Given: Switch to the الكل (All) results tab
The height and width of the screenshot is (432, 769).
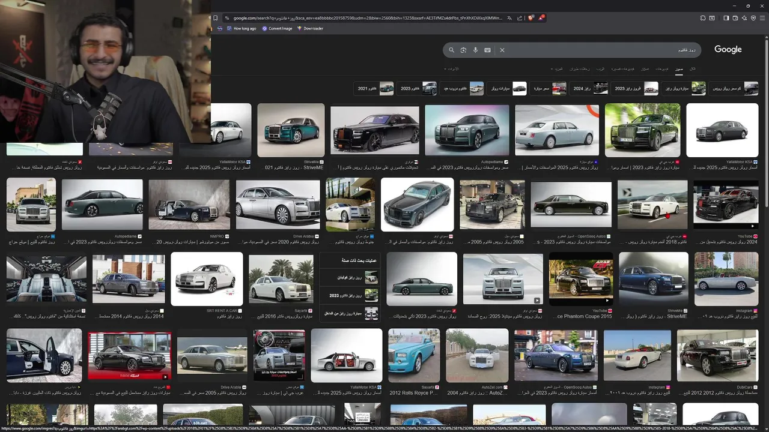Looking at the screenshot, I should click(693, 69).
